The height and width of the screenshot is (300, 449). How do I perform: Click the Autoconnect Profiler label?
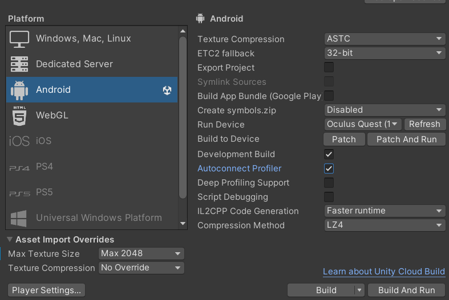(x=240, y=169)
